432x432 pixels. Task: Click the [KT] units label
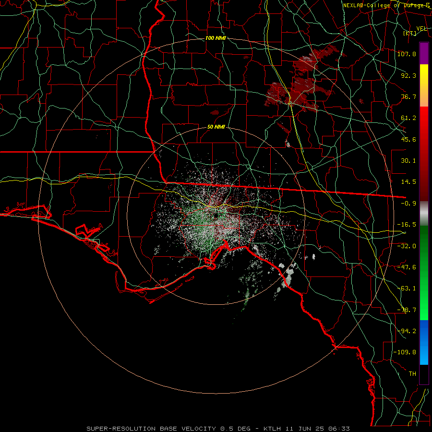tap(410, 33)
